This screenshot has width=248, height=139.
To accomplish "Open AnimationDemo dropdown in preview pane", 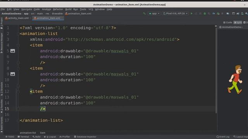I will coord(231,27).
